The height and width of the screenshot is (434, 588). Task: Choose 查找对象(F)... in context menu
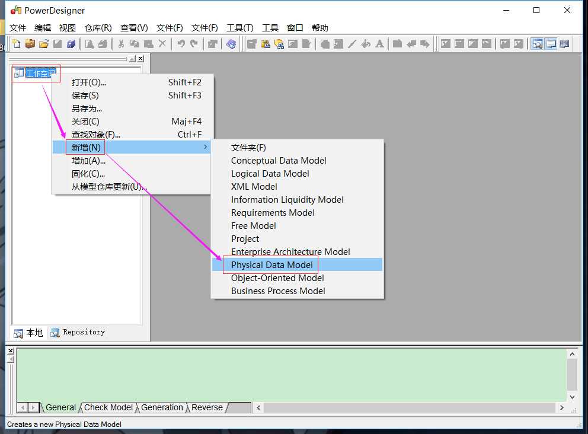click(132, 134)
